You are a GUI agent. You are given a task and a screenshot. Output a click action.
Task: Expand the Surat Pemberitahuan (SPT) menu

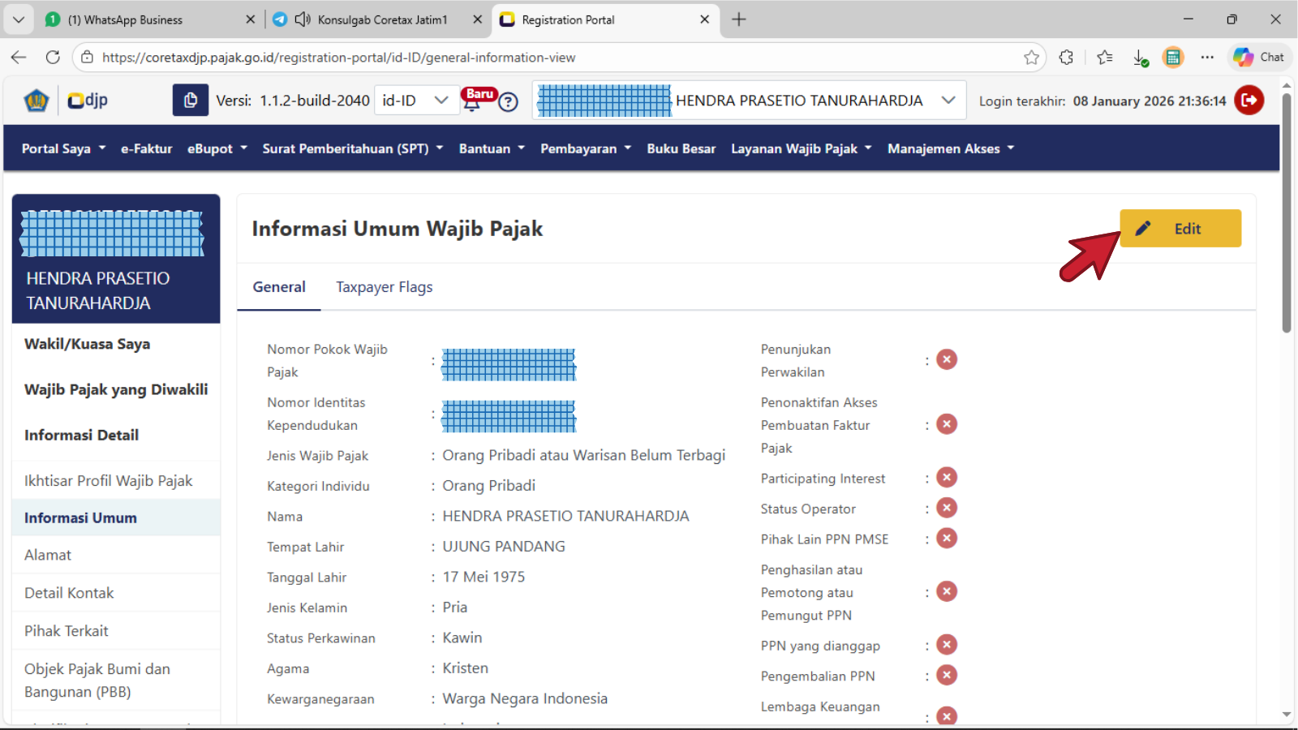click(x=352, y=148)
